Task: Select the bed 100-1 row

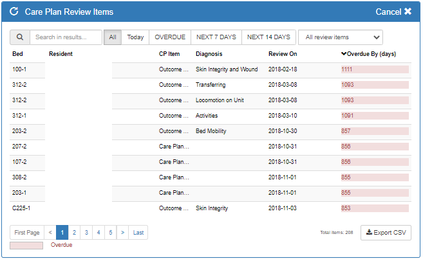Action: [x=19, y=69]
